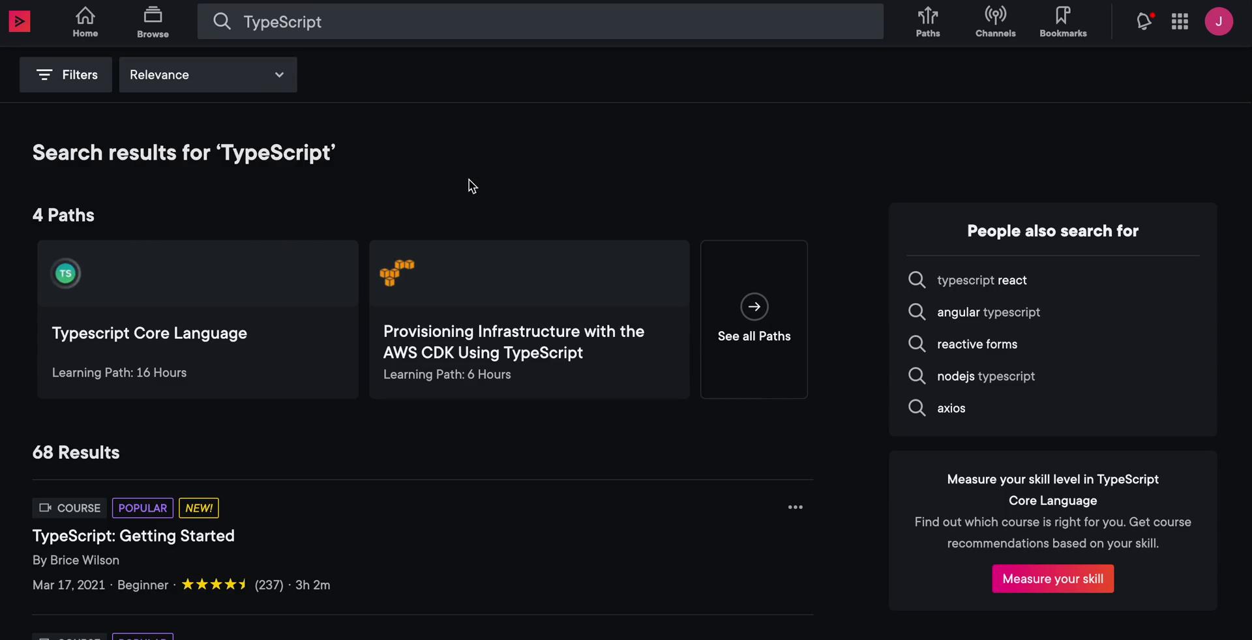Open Bookmarks from top navigation
This screenshot has height=640, width=1252.
1063,22
